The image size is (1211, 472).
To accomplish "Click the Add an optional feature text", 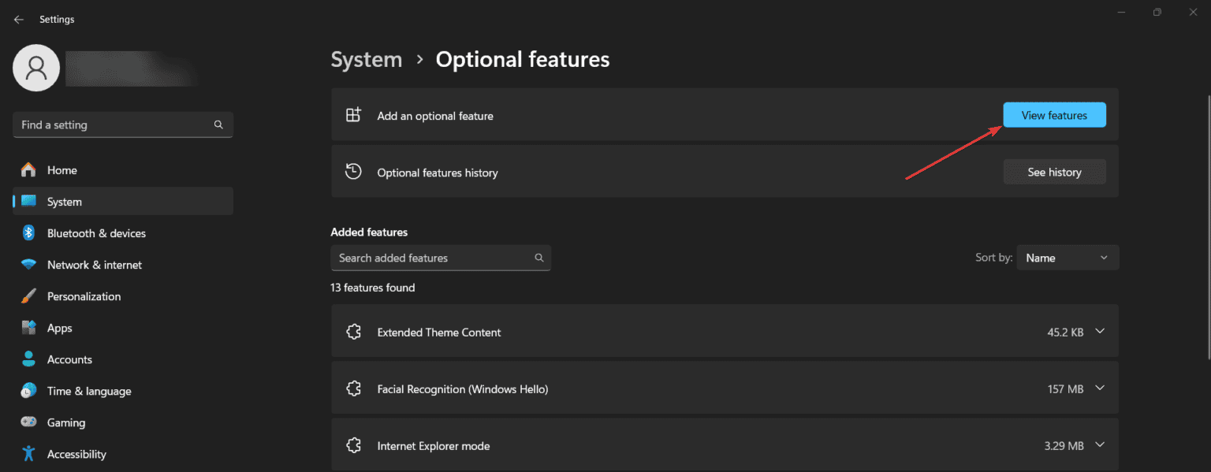I will pyautogui.click(x=435, y=116).
